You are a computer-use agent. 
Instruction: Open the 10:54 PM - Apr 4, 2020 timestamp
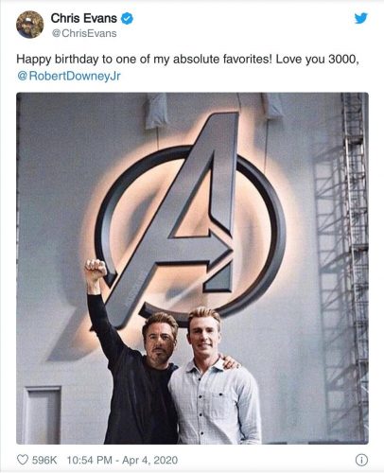[x=122, y=460]
